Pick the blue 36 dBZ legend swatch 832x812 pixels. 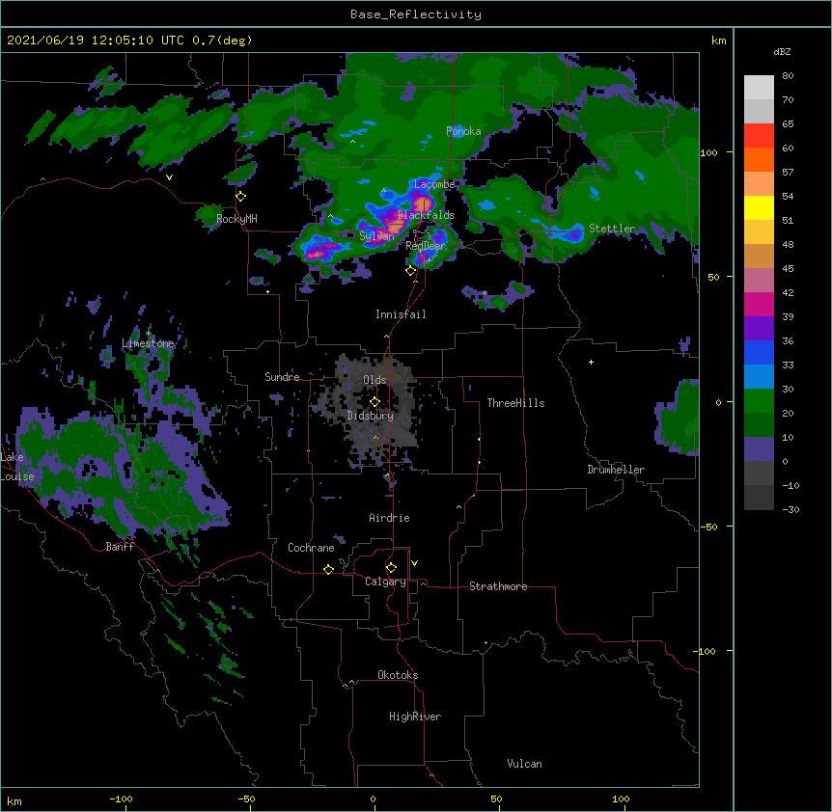pyautogui.click(x=759, y=352)
